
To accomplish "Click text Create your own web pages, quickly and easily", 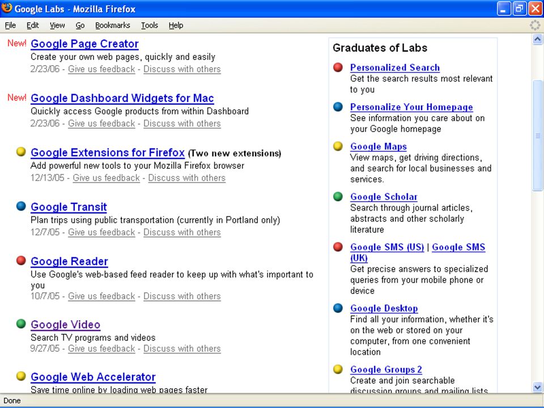I will pyautogui.click(x=123, y=57).
